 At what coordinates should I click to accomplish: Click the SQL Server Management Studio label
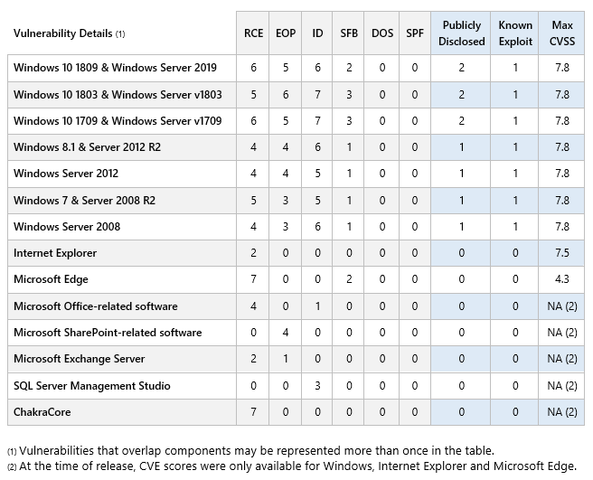tap(92, 386)
